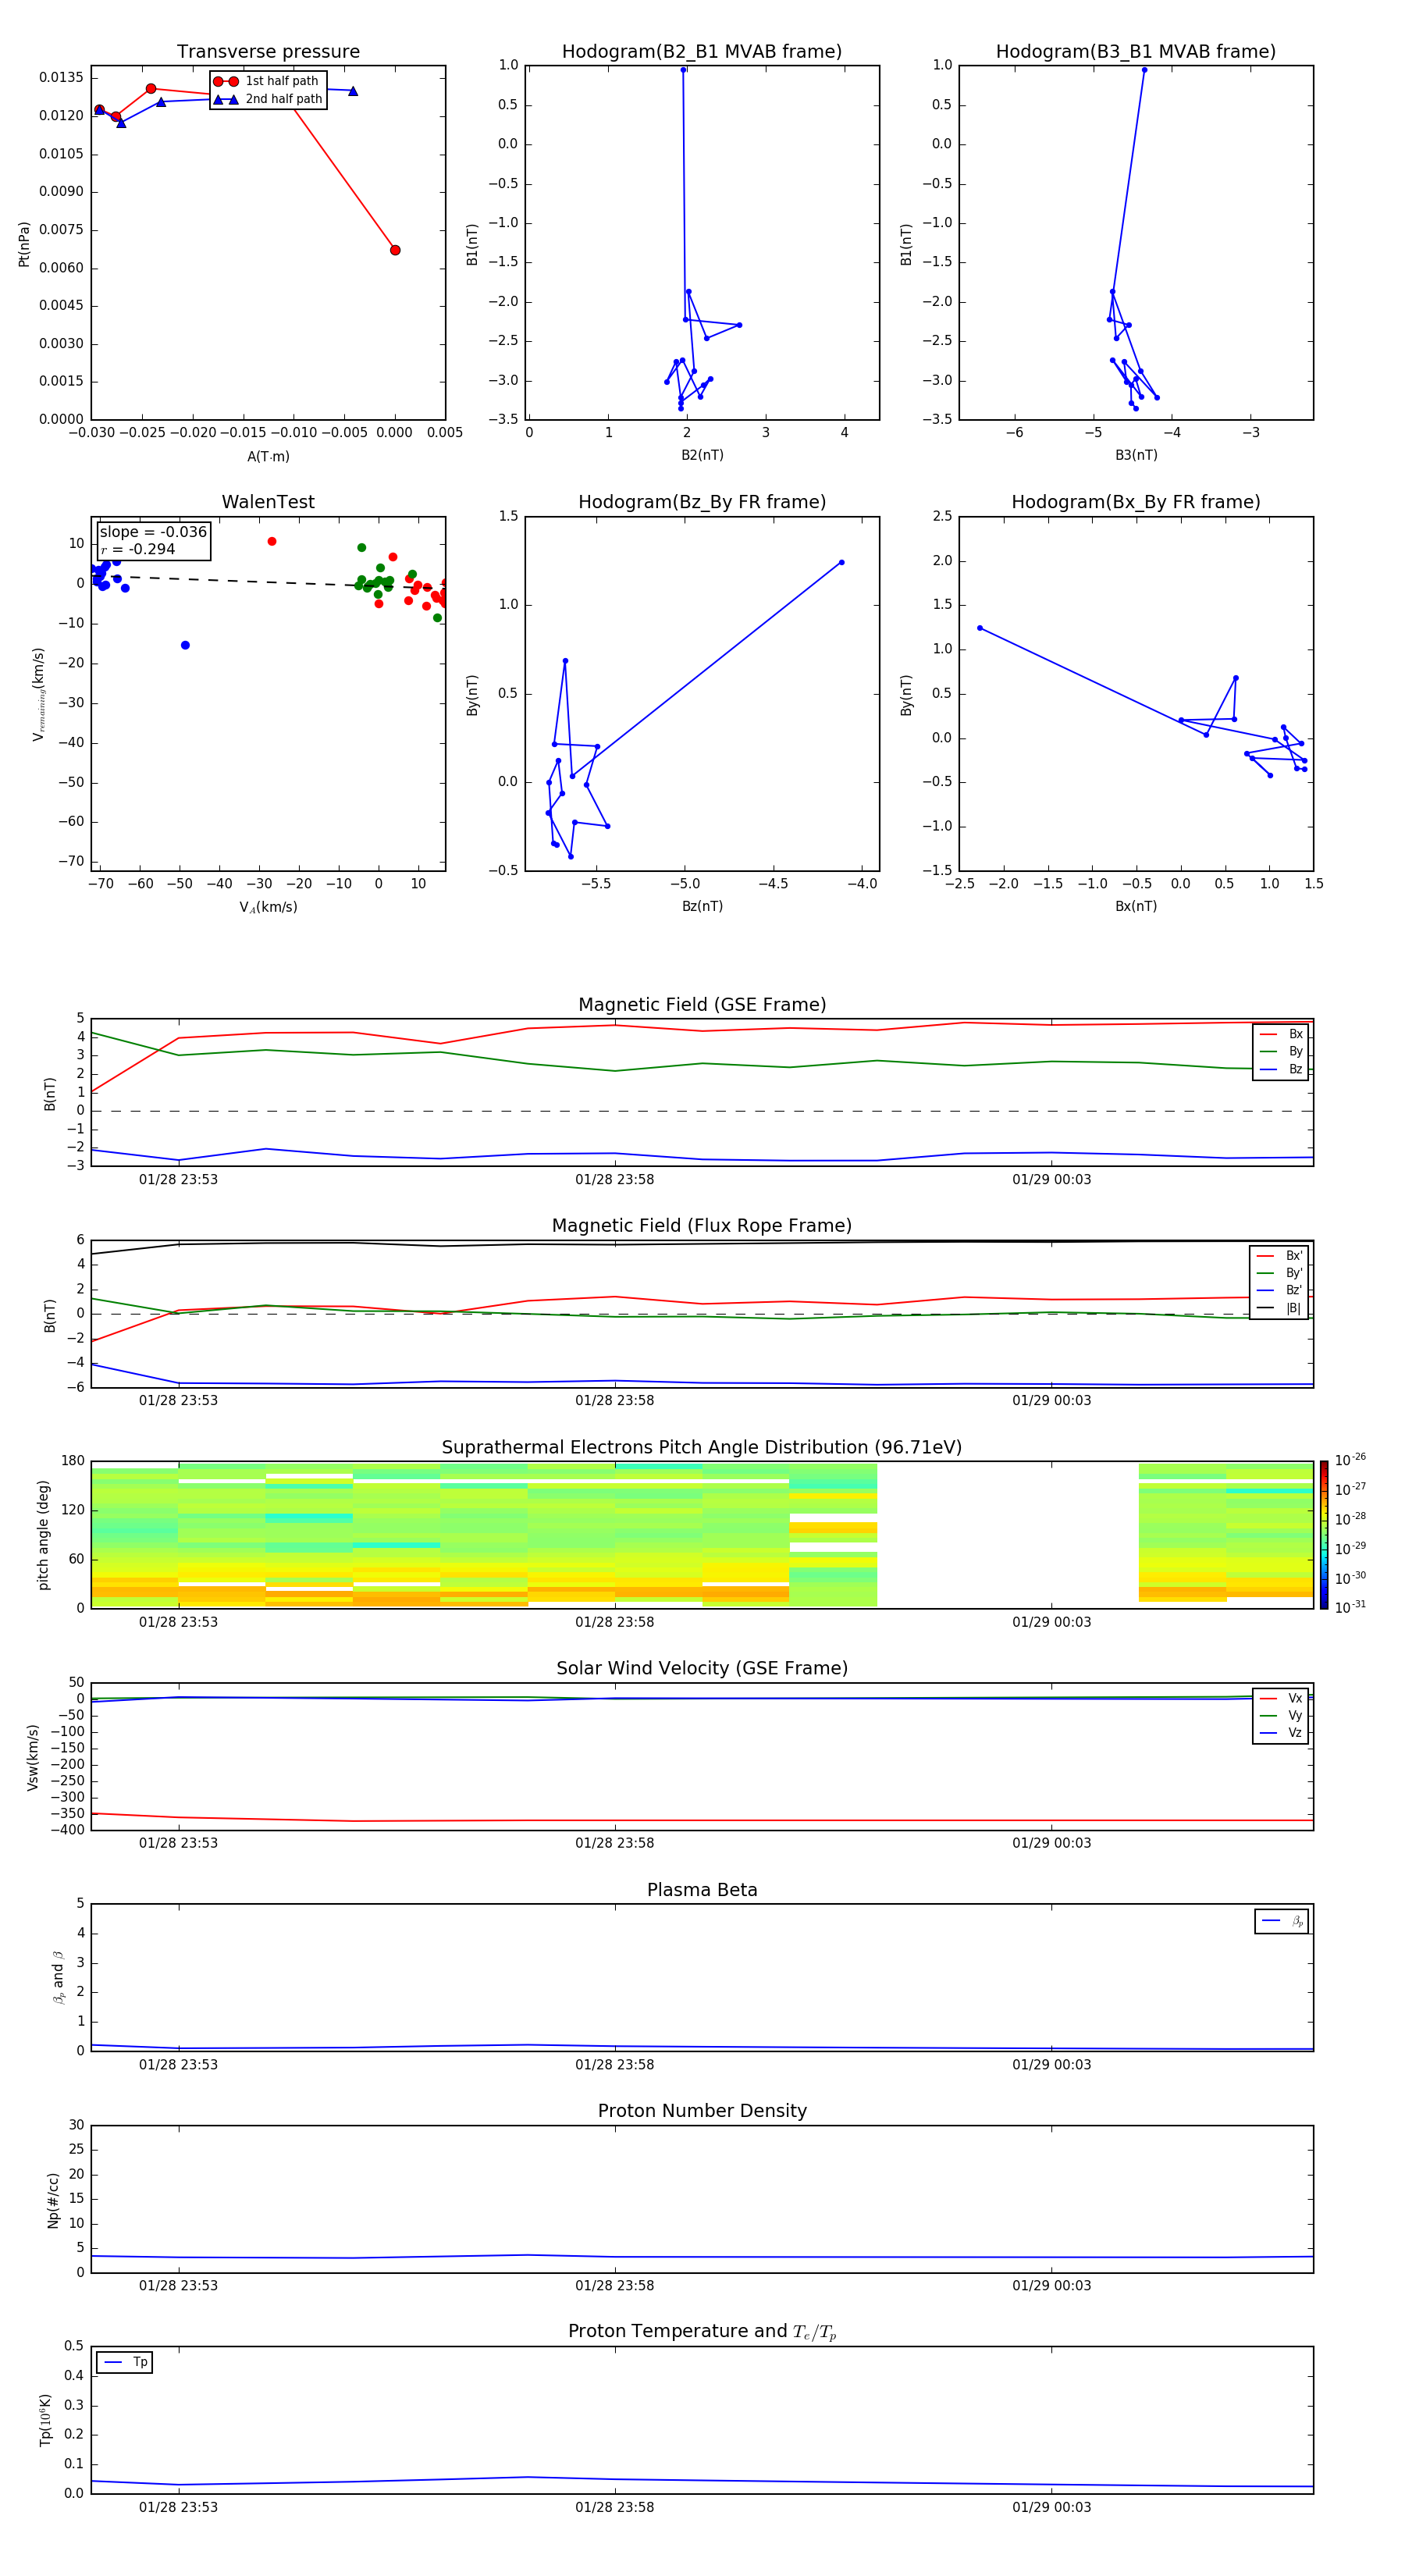
Task: Click the 'Vsw(km/s)' y-axis label
Action: (33, 1757)
